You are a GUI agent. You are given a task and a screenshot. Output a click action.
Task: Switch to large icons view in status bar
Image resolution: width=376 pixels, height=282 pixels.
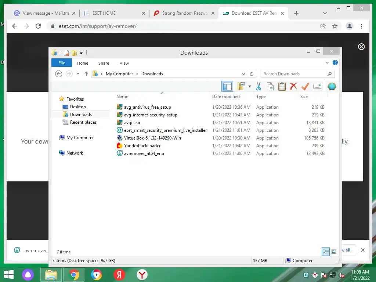(334, 252)
